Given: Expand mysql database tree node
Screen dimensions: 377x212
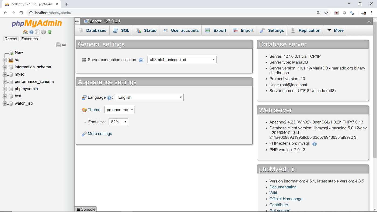Looking at the screenshot, I should [x=5, y=75].
